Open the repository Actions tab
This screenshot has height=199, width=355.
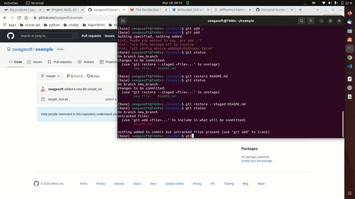click(x=86, y=62)
